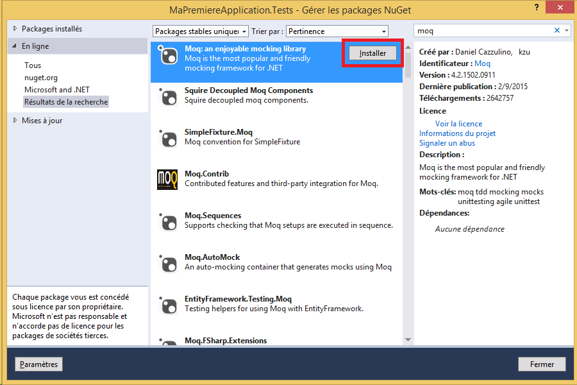This screenshot has height=385, width=577.
Task: Click the Moq package icon in selected result
Action: [168, 56]
